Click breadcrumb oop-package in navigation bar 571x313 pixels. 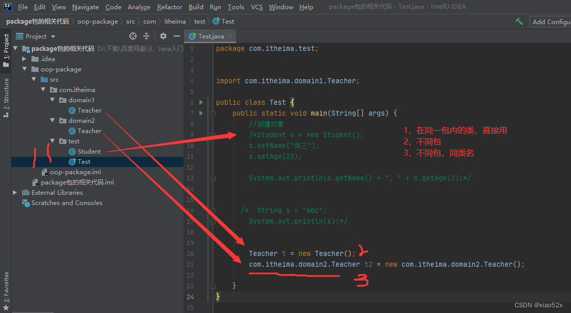pyautogui.click(x=97, y=22)
